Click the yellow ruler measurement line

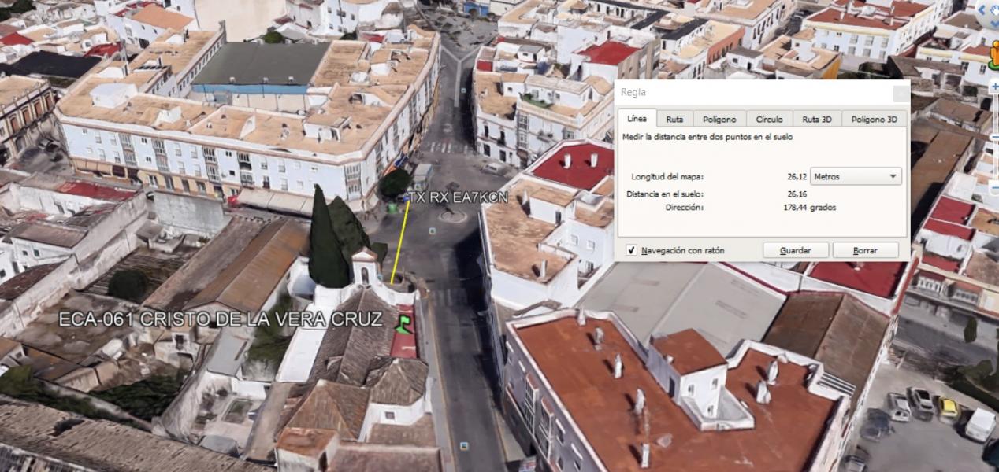coord(399,240)
